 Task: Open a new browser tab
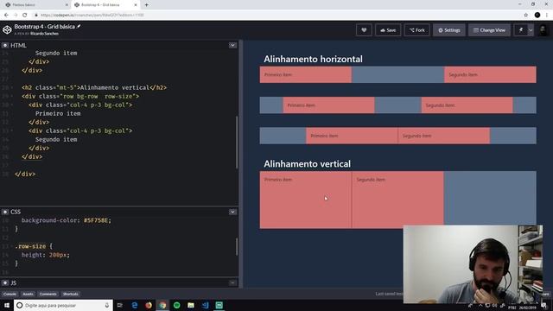[146, 5]
